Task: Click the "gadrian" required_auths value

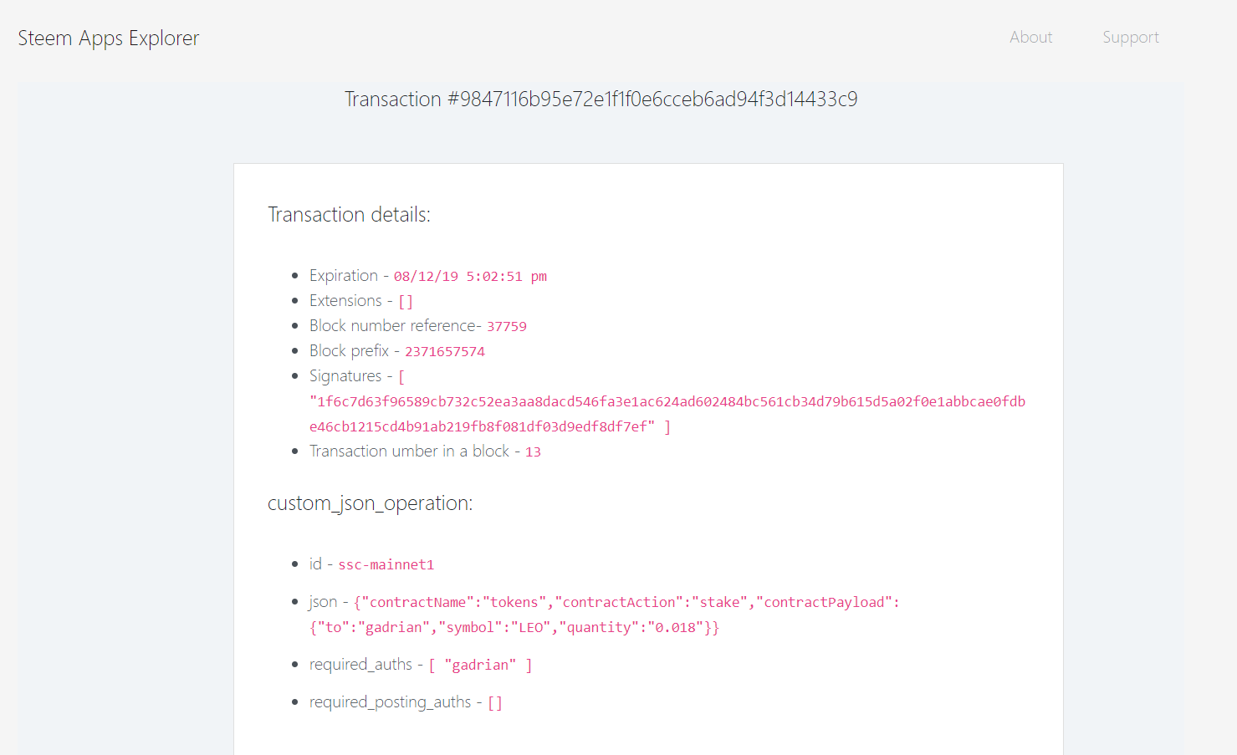Action: (480, 666)
